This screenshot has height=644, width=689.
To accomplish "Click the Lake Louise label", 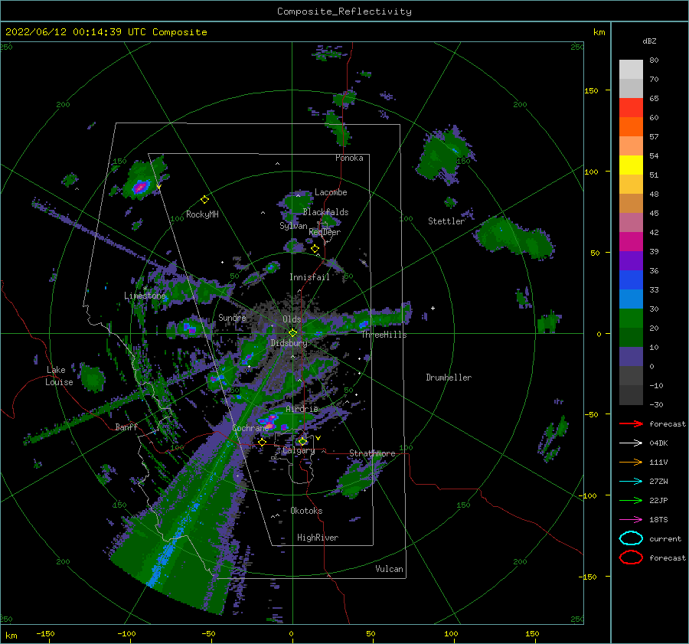I will pyautogui.click(x=59, y=376).
